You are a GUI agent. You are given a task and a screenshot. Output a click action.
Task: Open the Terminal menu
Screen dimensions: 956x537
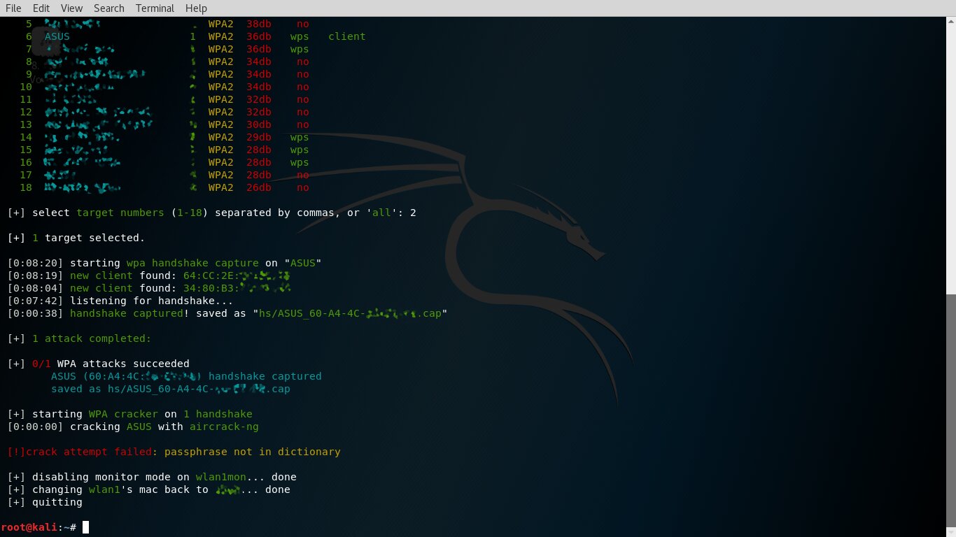click(155, 8)
